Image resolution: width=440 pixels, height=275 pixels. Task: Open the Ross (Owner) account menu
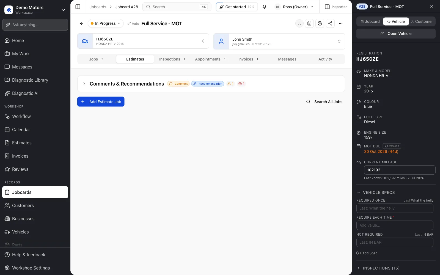[294, 7]
